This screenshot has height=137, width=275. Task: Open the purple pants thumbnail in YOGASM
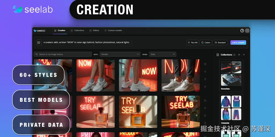[236, 114]
